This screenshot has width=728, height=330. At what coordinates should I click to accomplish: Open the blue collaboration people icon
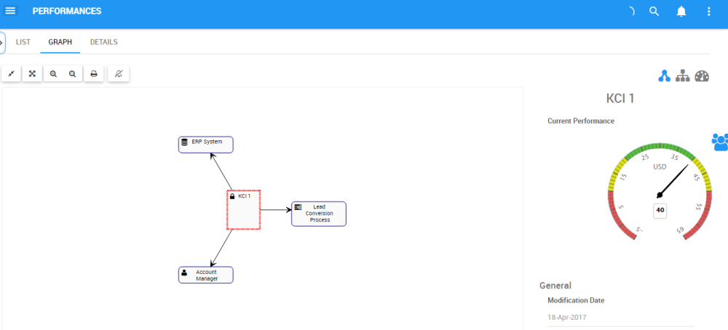720,142
